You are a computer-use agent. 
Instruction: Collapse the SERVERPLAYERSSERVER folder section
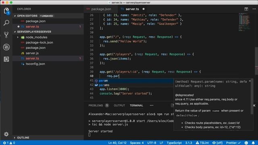point(15,32)
